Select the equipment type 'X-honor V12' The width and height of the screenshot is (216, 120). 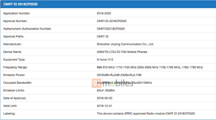pos(105,59)
